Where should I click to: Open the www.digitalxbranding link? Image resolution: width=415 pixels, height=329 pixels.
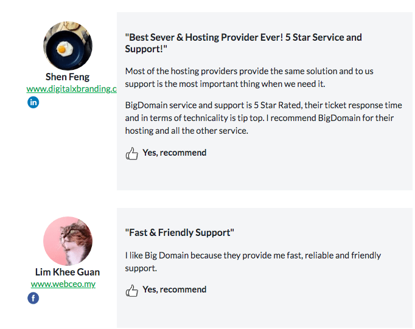point(71,89)
